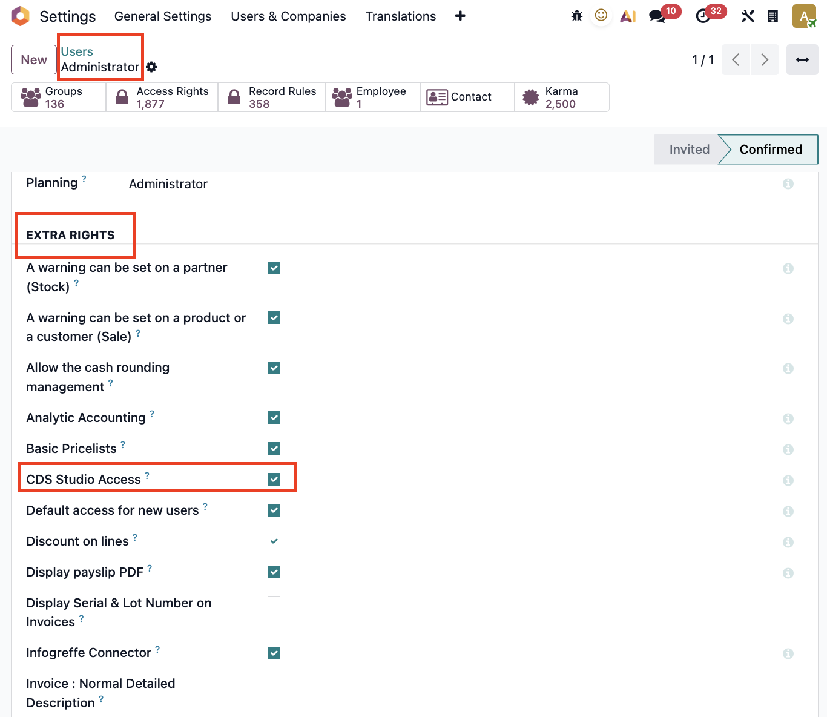827x717 pixels.
Task: Open the activities clock icon
Action: 703,16
